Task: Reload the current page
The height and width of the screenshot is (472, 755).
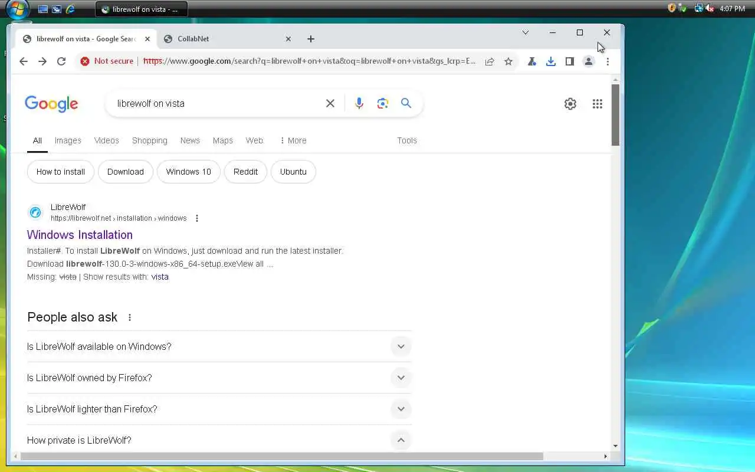Action: [x=61, y=61]
